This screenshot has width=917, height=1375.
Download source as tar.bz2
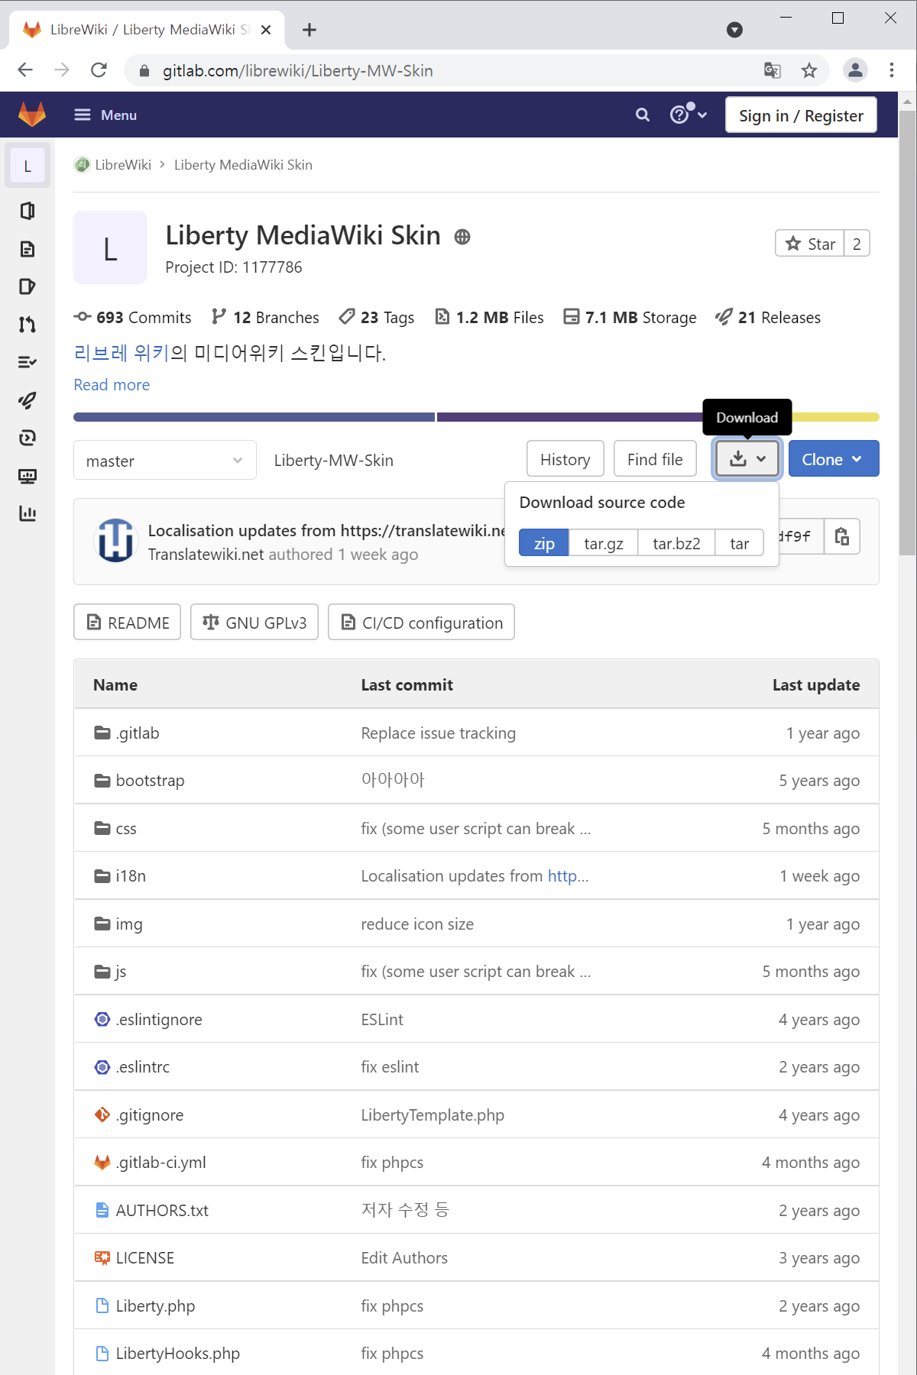tap(676, 543)
